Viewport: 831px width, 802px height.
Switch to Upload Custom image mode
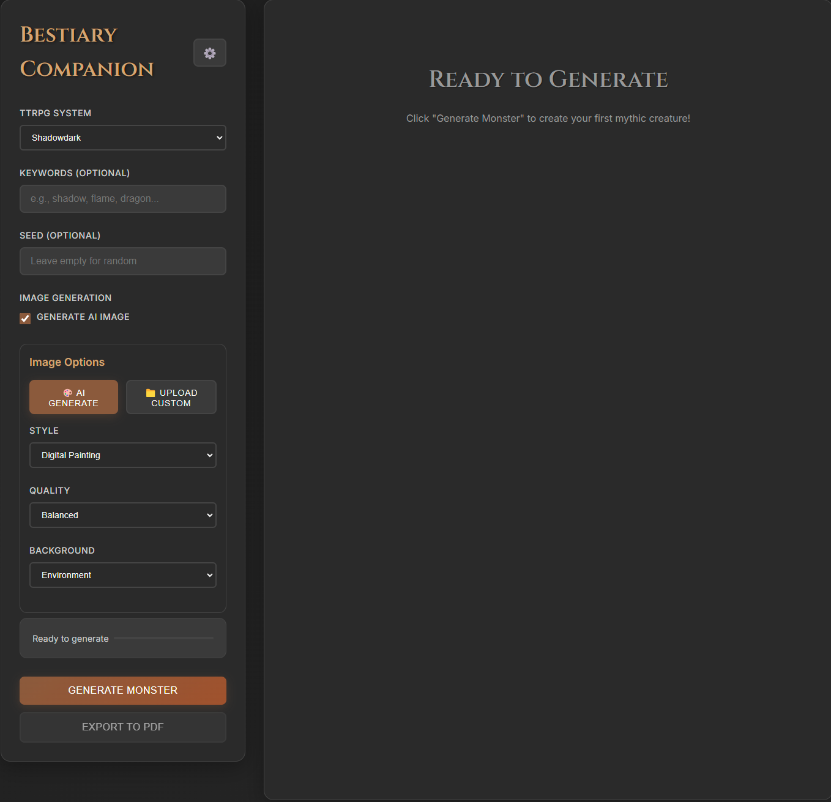coord(171,396)
